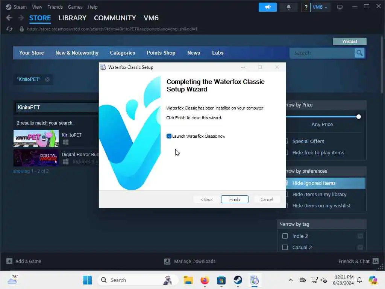Click the KinitoPET search term box

pos(57,107)
